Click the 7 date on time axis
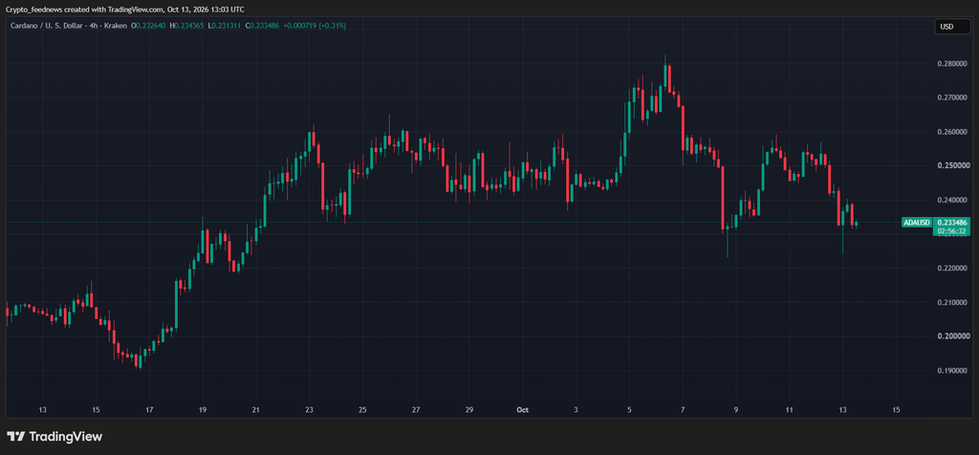The height and width of the screenshot is (455, 979). pos(683,410)
